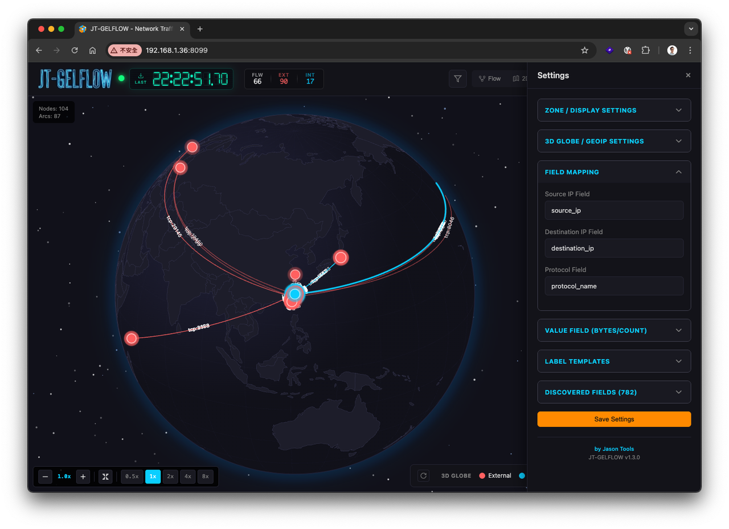Open the extension icon with red X badge
Screen dimensions: 729x529
tap(628, 50)
